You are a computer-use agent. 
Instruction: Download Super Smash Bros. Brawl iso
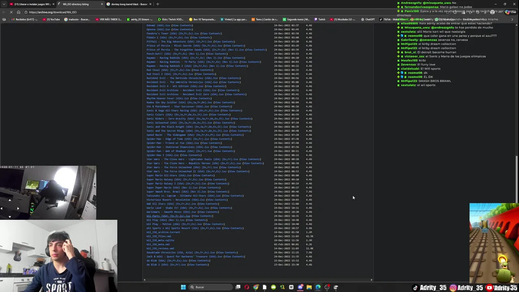coord(176,191)
